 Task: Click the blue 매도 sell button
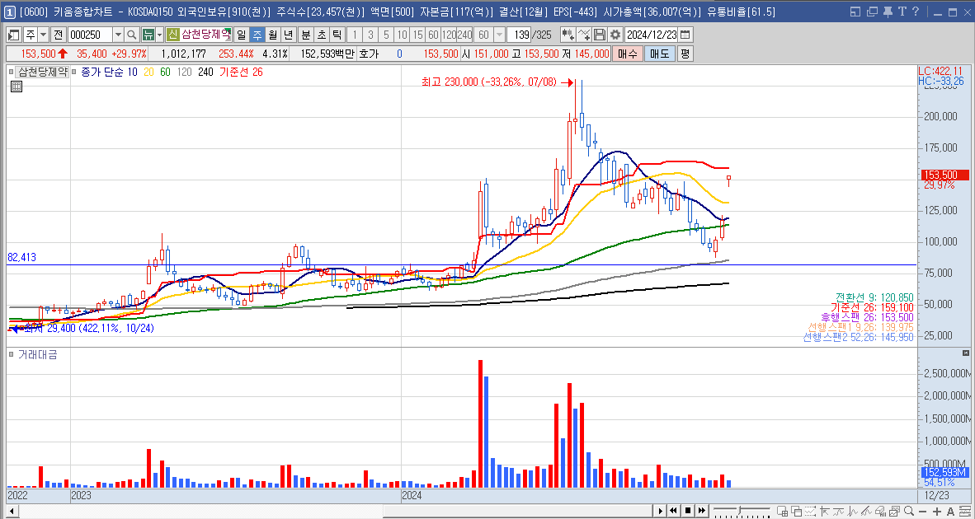(x=660, y=54)
